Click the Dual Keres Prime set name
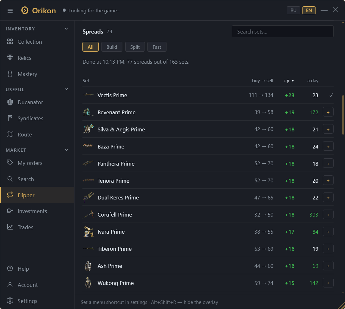 click(118, 198)
